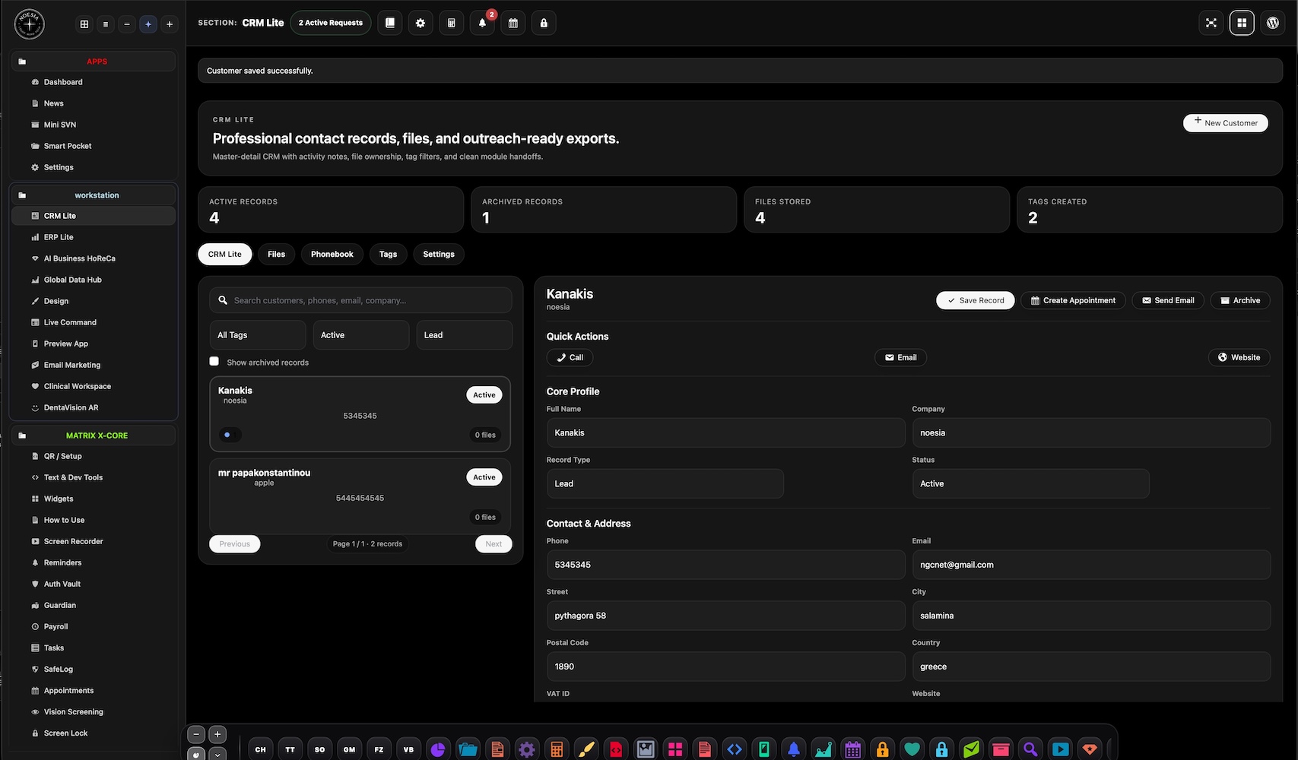
Task: Open the teal heart dock icon
Action: [x=912, y=749]
